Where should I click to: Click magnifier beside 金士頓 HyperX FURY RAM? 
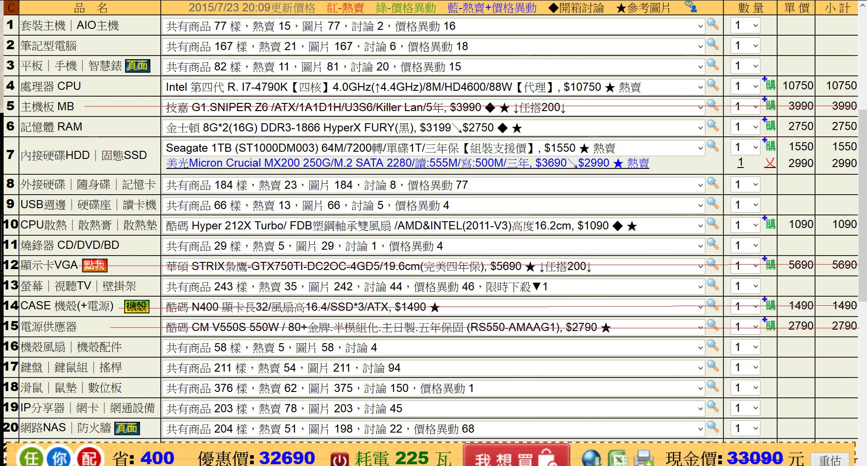(x=713, y=125)
